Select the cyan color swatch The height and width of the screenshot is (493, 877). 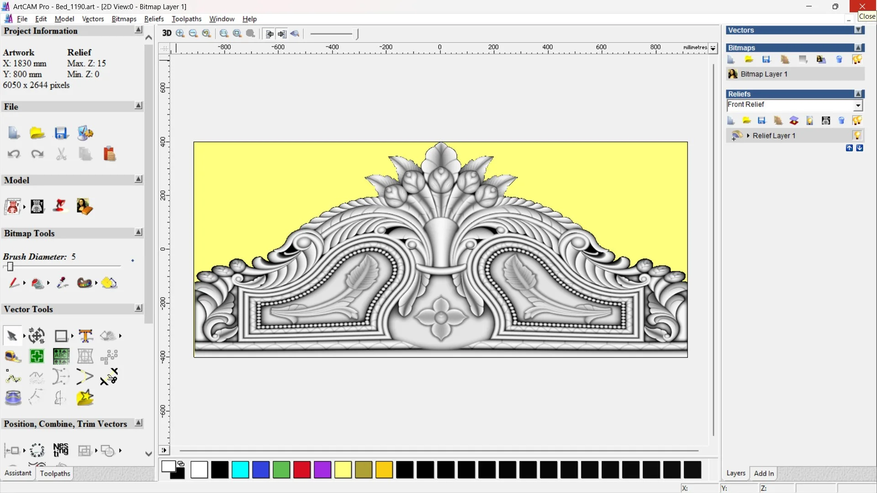pos(240,470)
